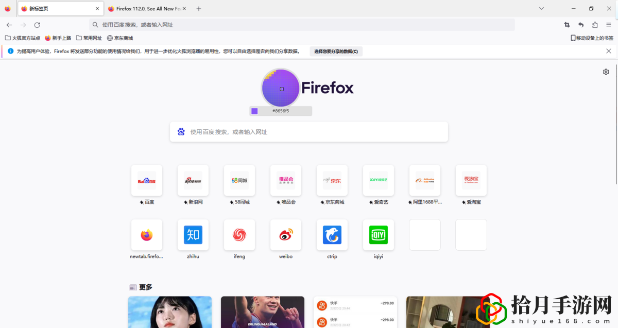Open the 爱奇艺 shortcut tile
Image resolution: width=618 pixels, height=328 pixels.
tap(379, 181)
